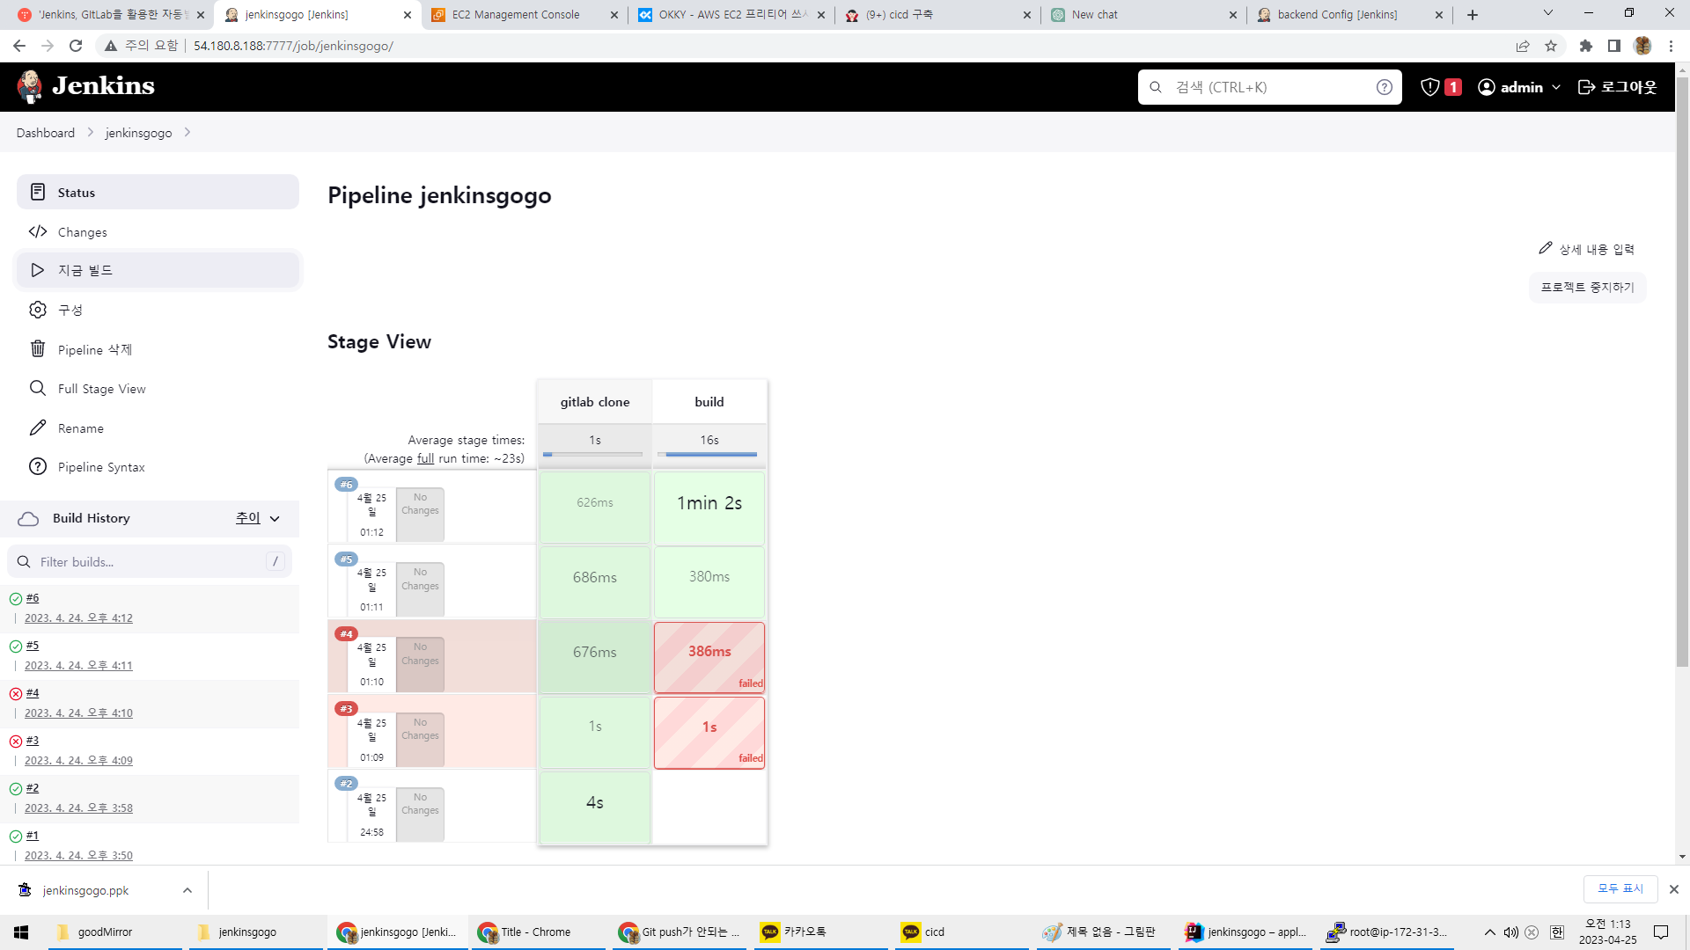The width and height of the screenshot is (1690, 950).
Task: Open jenkinsgogo breadcrumb dropdown arrow
Action: click(x=187, y=133)
